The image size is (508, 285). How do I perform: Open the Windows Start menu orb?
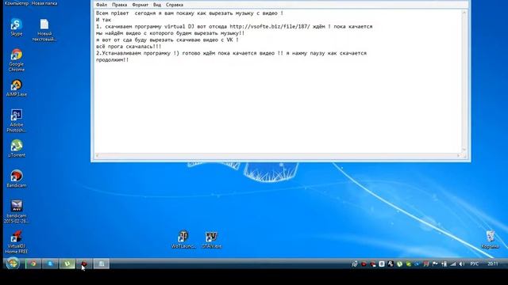coord(13,264)
